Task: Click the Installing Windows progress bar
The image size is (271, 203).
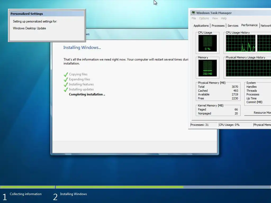Action: click(163, 187)
